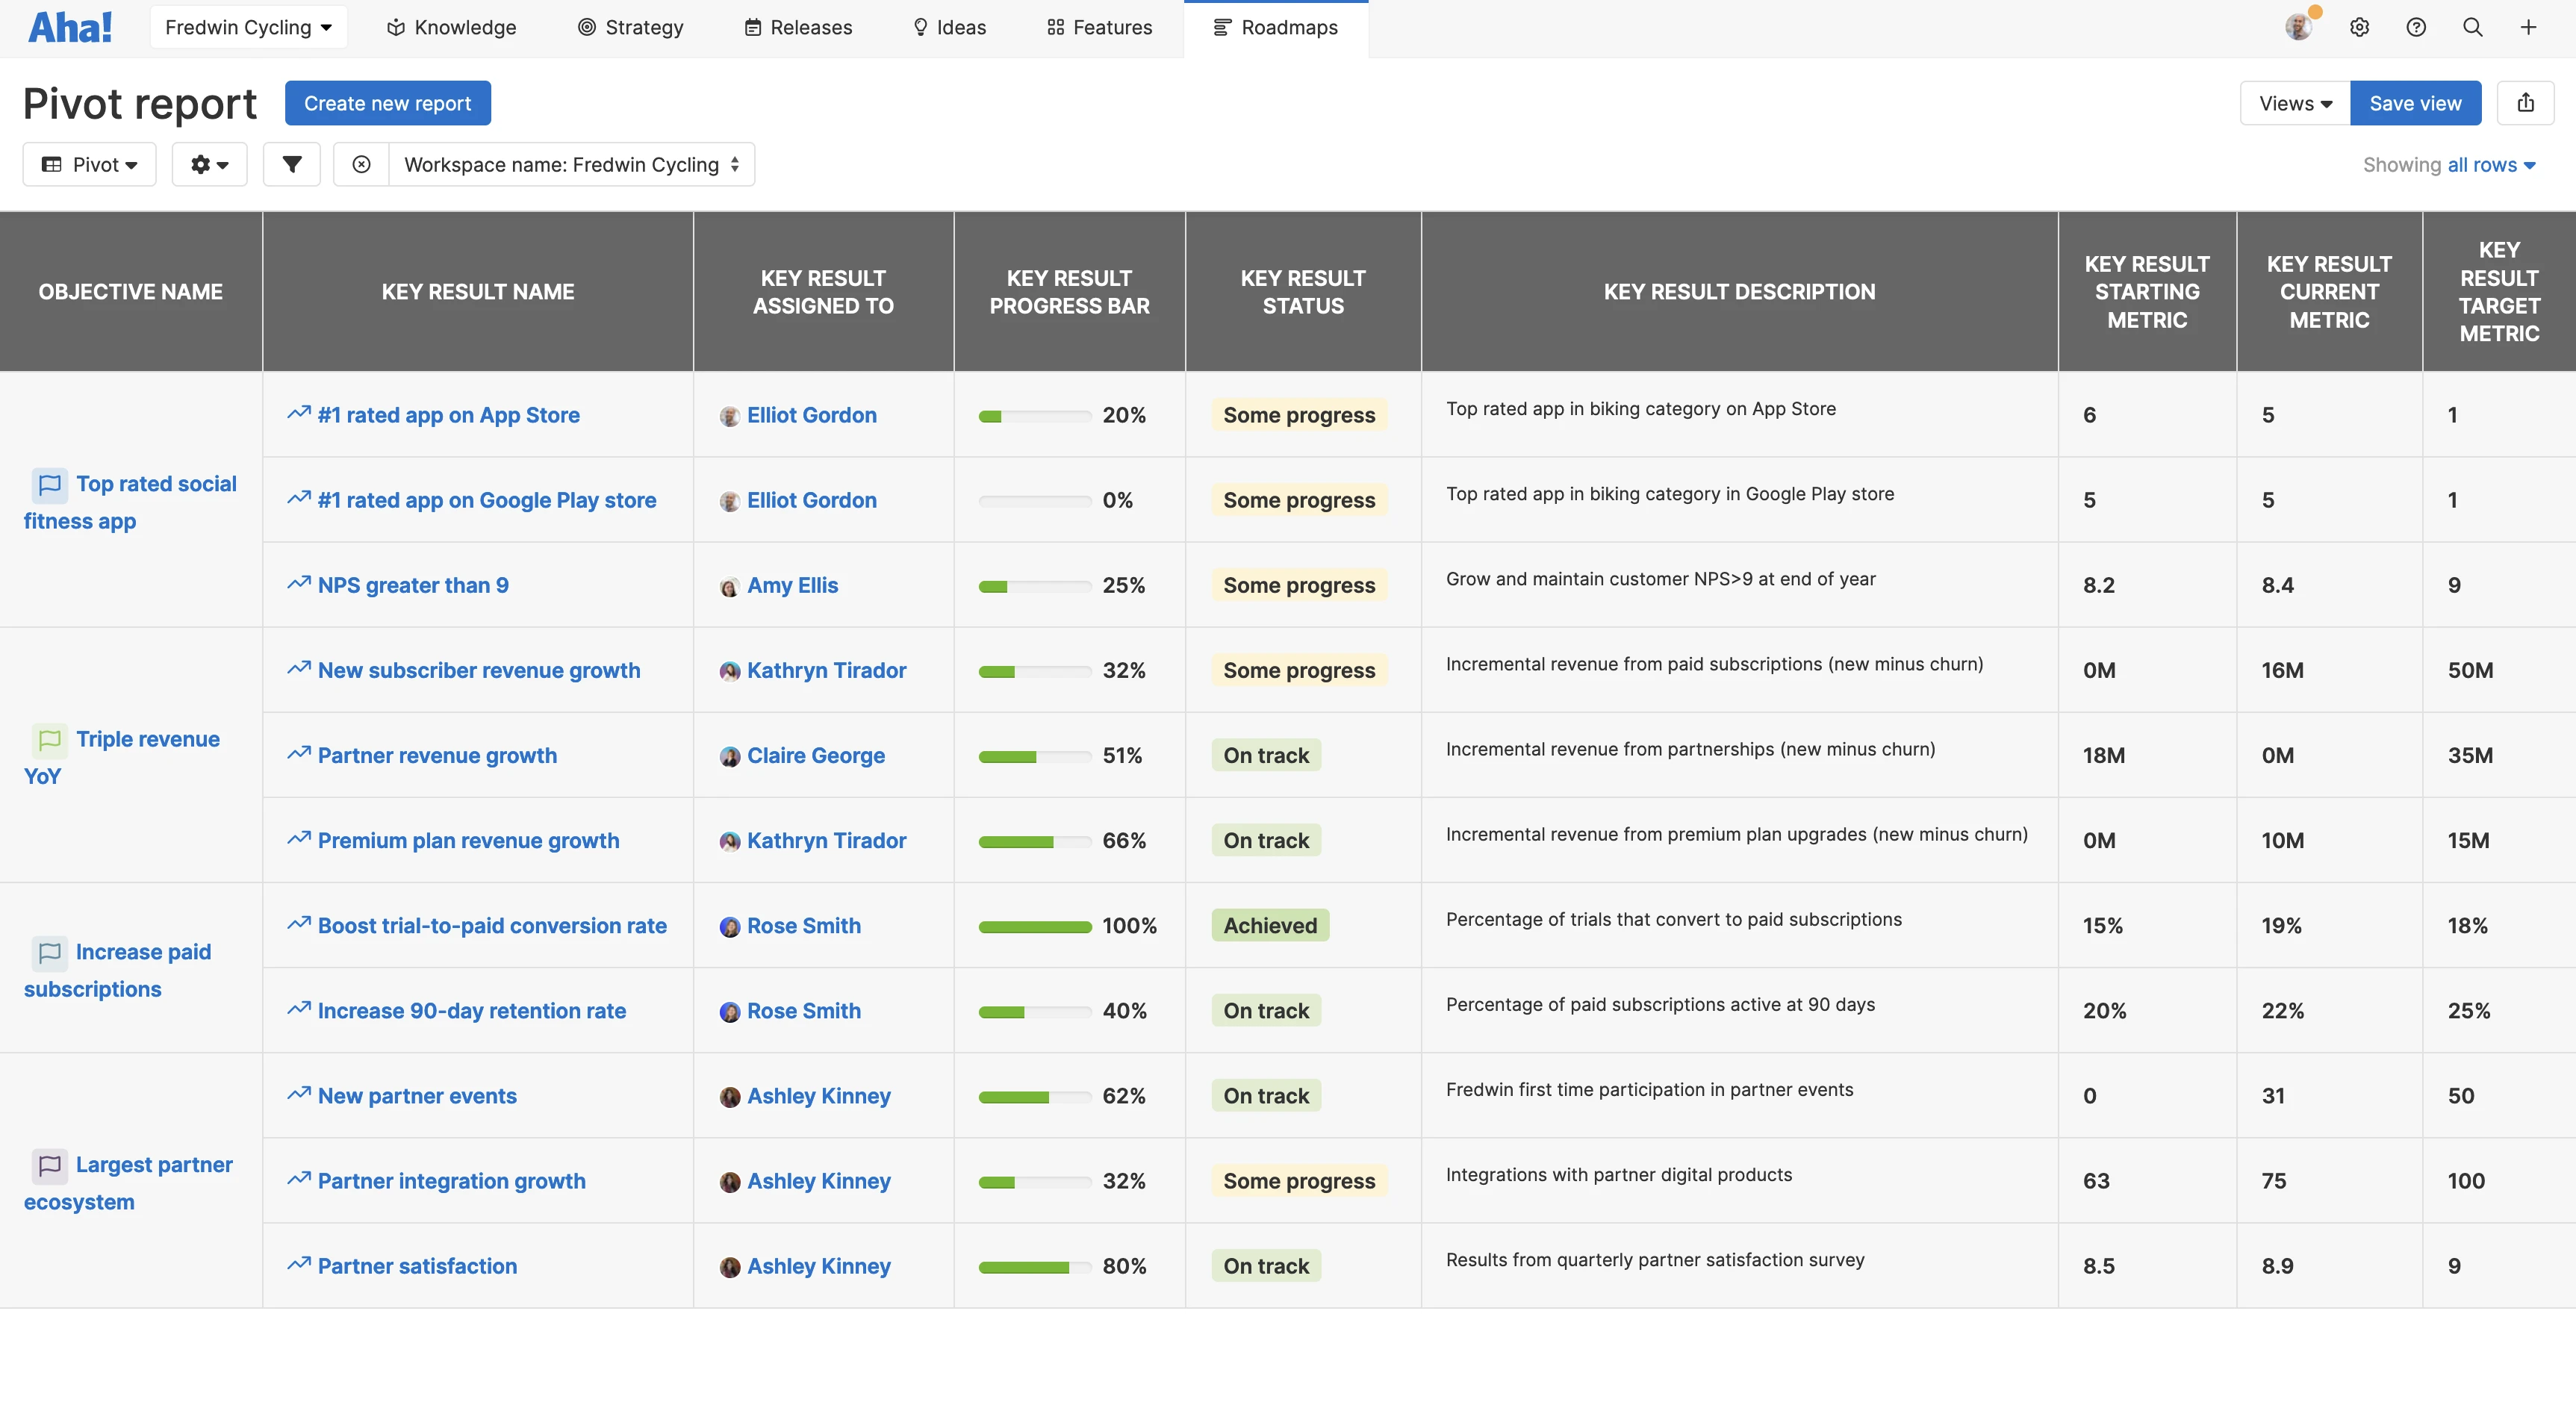
Task: Open the report settings gear icon
Action: click(x=208, y=164)
